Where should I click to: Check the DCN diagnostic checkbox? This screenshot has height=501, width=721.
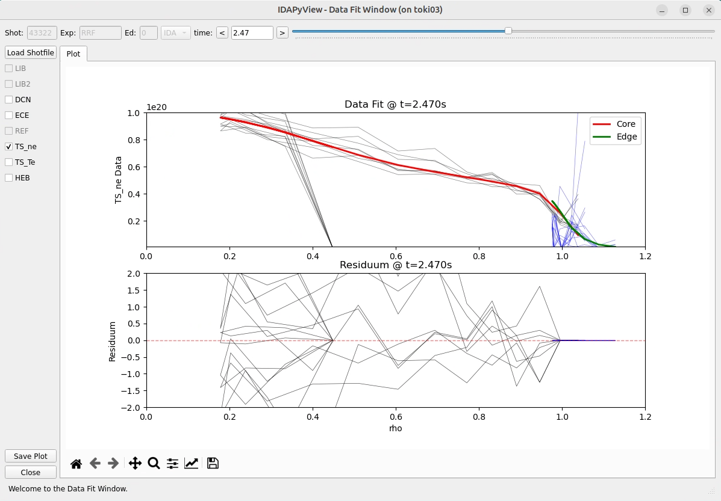(8, 99)
